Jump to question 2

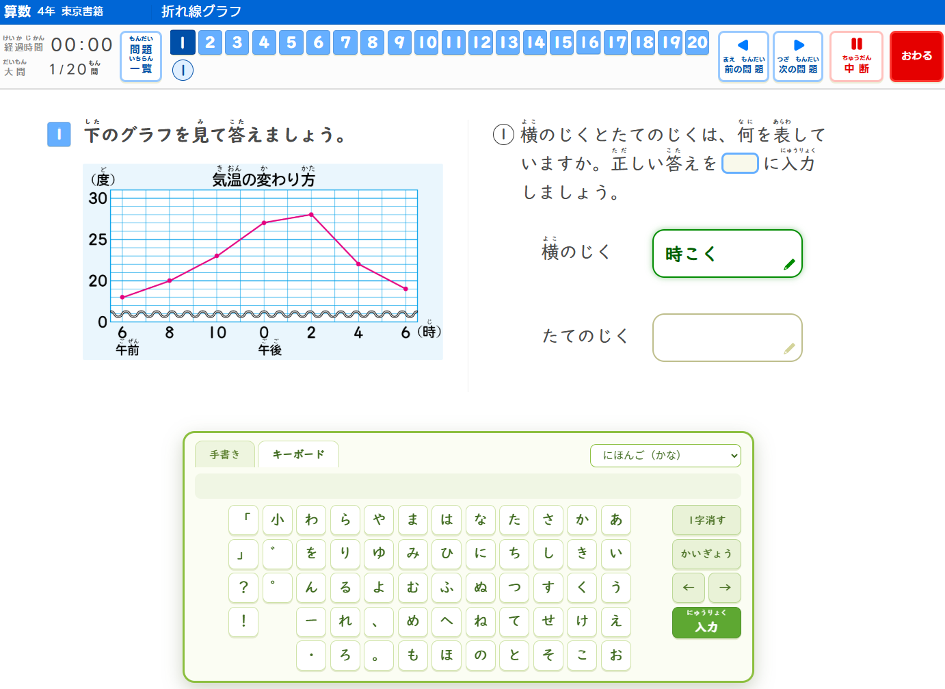(210, 42)
